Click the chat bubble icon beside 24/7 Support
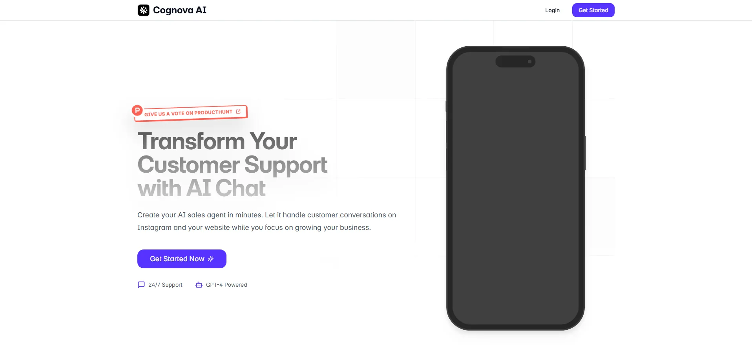This screenshot has width=752, height=356. (141, 285)
